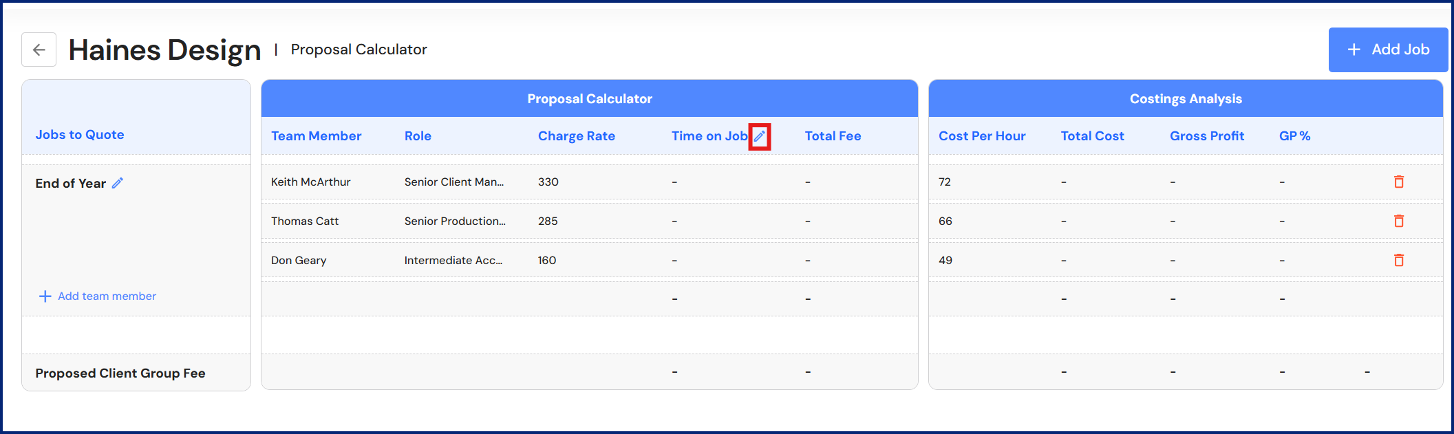Click the Senior Client Manager role cell

pyautogui.click(x=454, y=182)
